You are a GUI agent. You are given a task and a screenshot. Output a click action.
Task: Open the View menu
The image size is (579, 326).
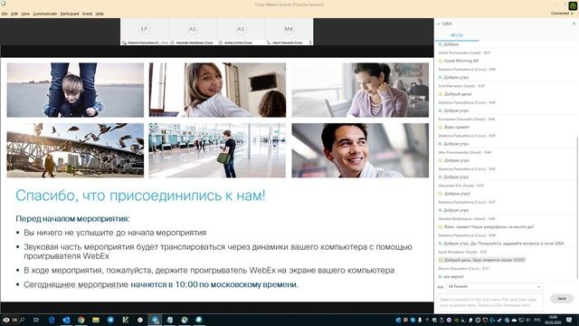pos(25,14)
